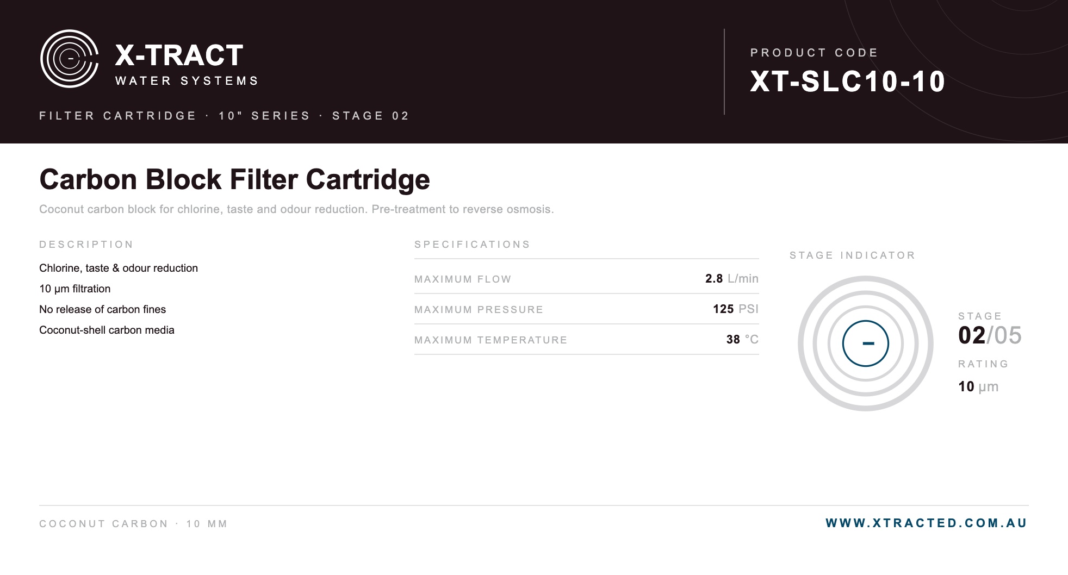Click the No release of carbon fines line
Screen dimensions: 1068x575
coord(102,309)
